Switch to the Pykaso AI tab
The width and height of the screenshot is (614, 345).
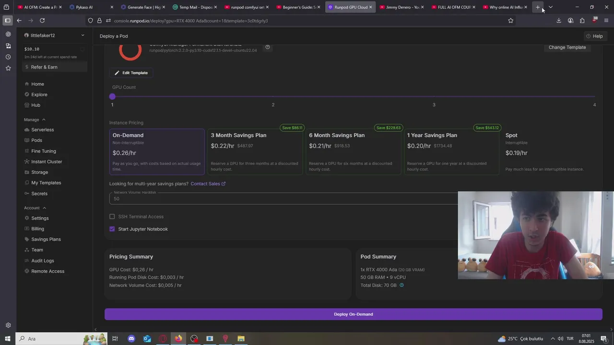91,7
